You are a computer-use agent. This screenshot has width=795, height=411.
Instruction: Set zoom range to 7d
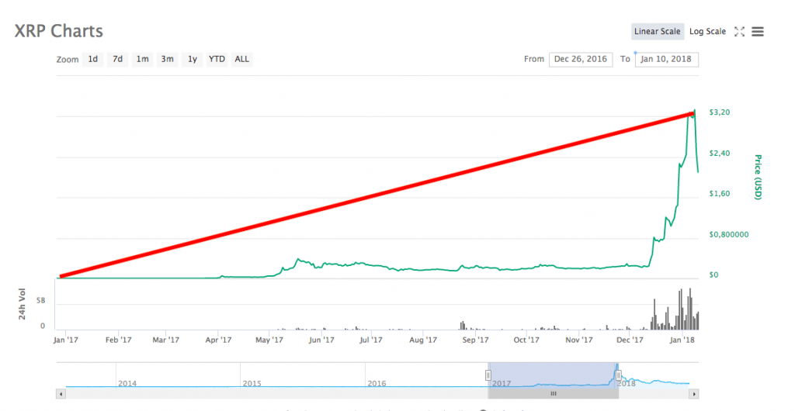[118, 59]
